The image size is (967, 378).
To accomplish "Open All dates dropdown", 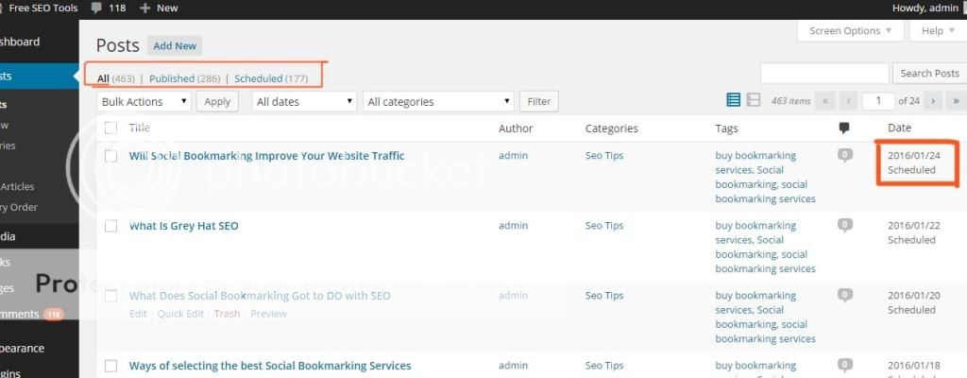I will click(x=304, y=101).
